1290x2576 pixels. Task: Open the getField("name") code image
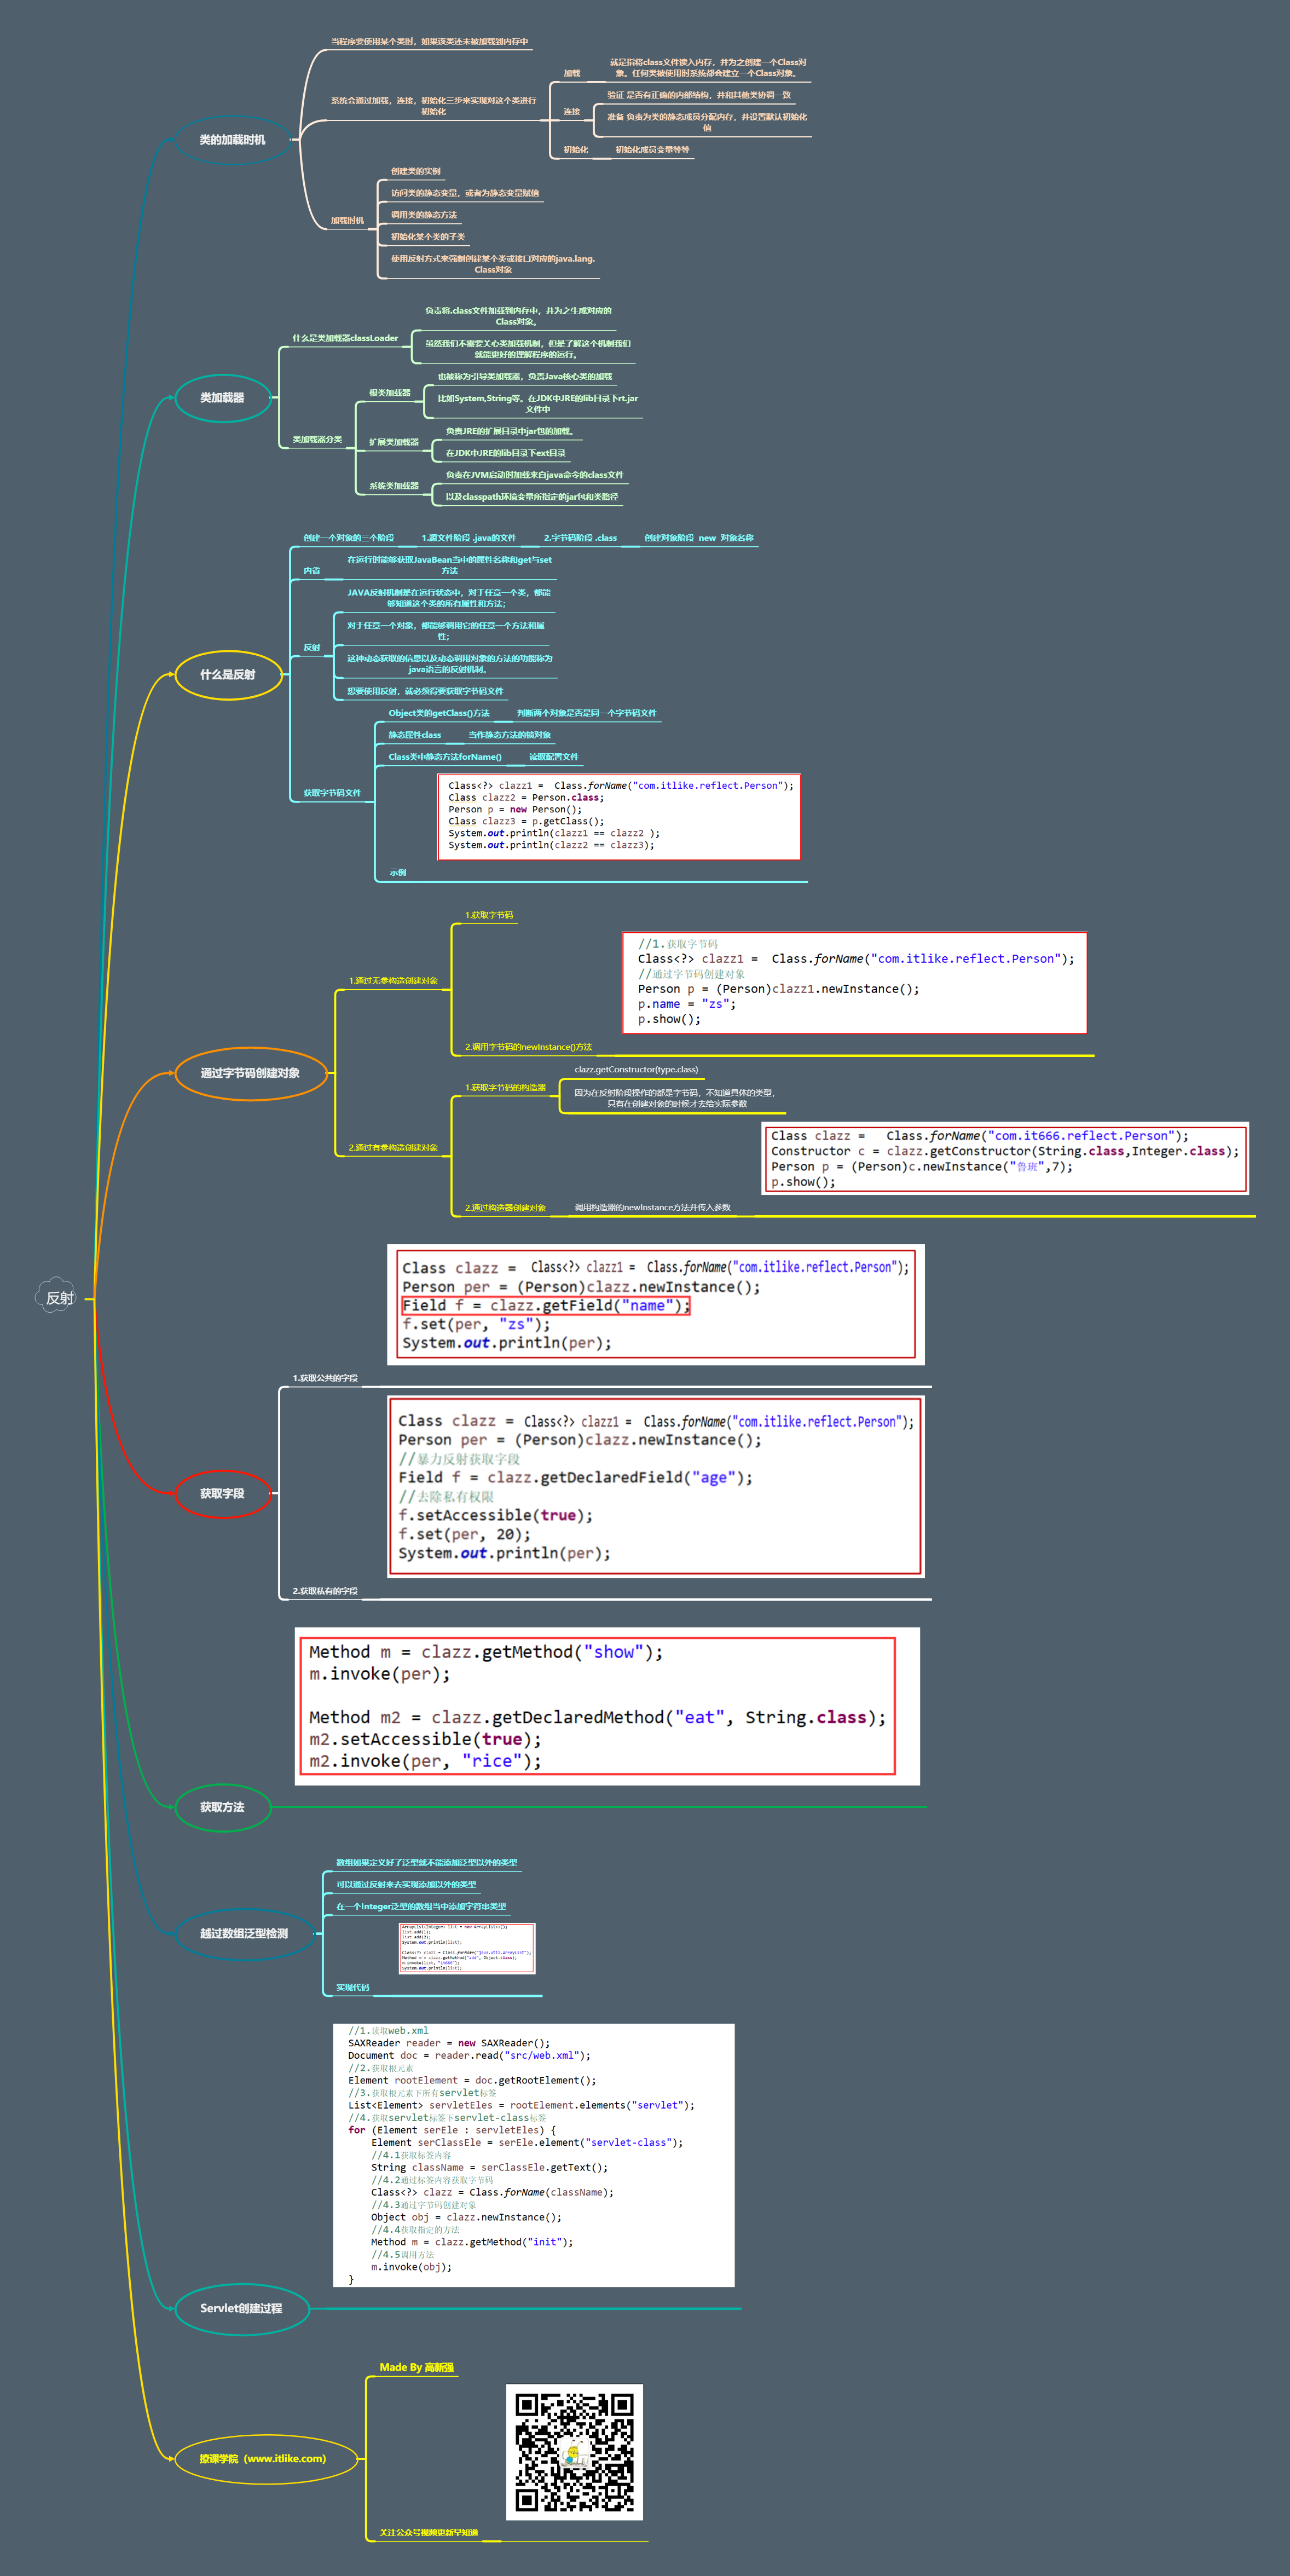656,1304
